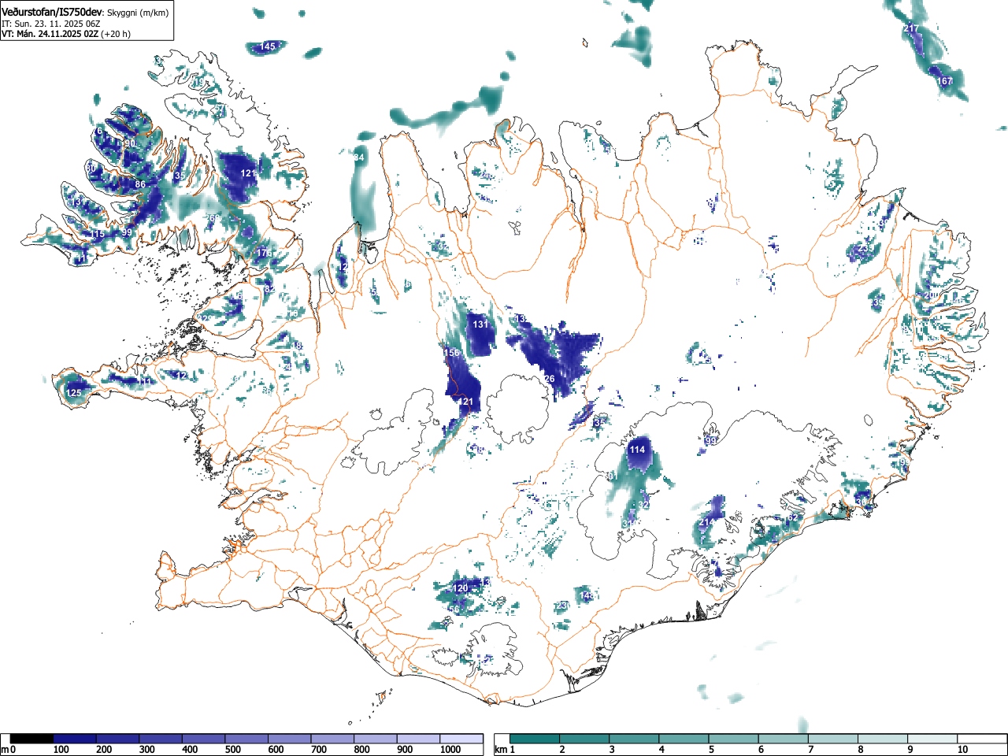Click the 148 visibility value label

(587, 596)
